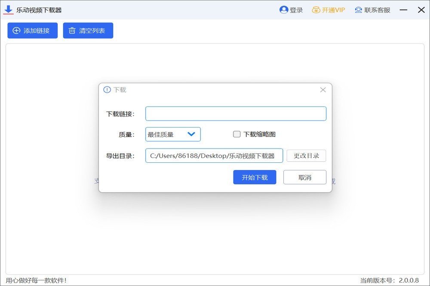Viewport: 430px width, 286px height.
Task: Open the 最佳质量 quality dropdown
Action: pos(172,134)
